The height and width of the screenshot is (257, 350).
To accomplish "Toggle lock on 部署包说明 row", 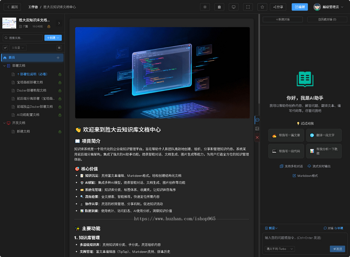I will point(60,74).
